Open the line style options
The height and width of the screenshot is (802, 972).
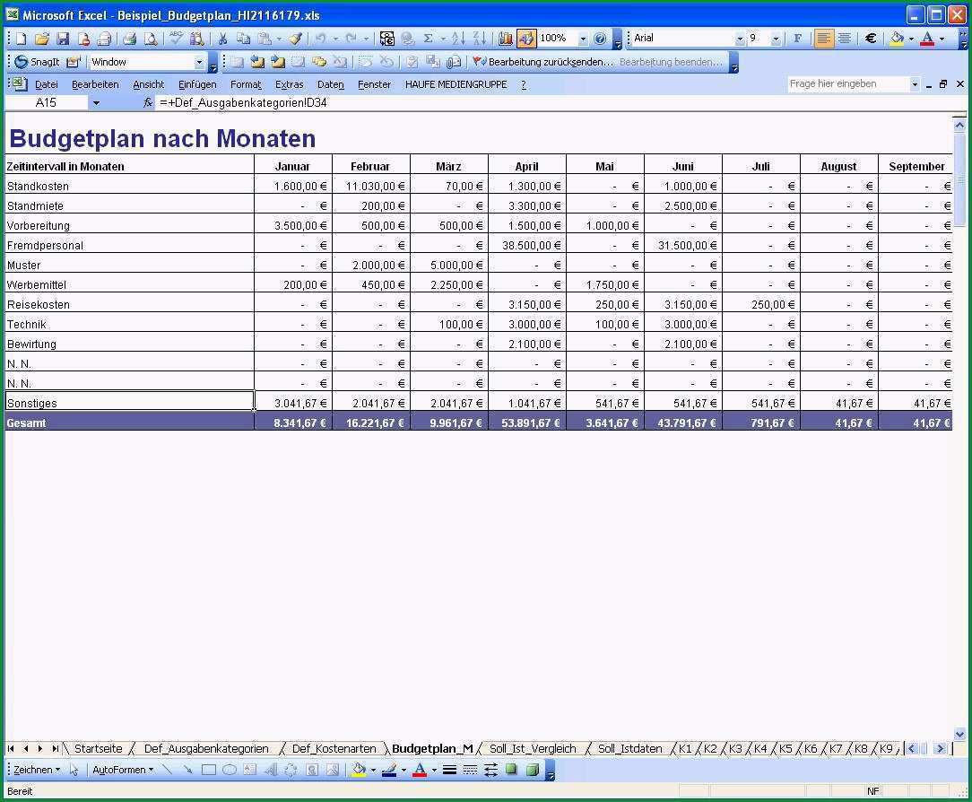[x=449, y=770]
